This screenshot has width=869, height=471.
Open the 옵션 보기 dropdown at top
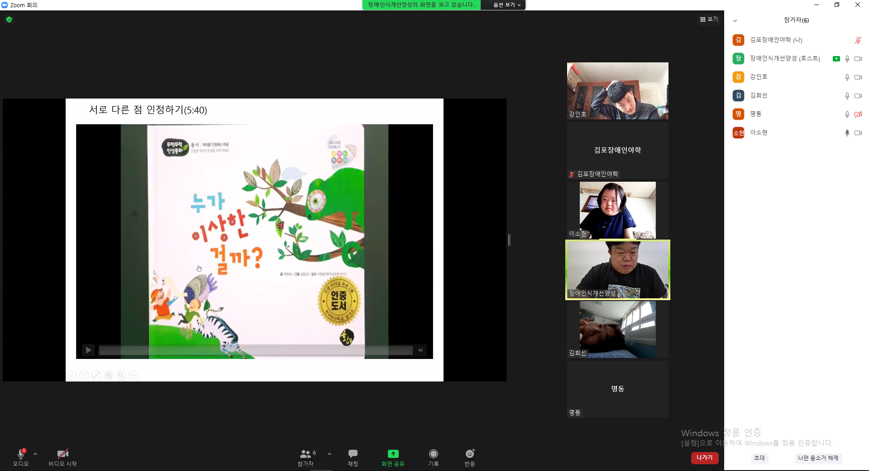pos(506,5)
